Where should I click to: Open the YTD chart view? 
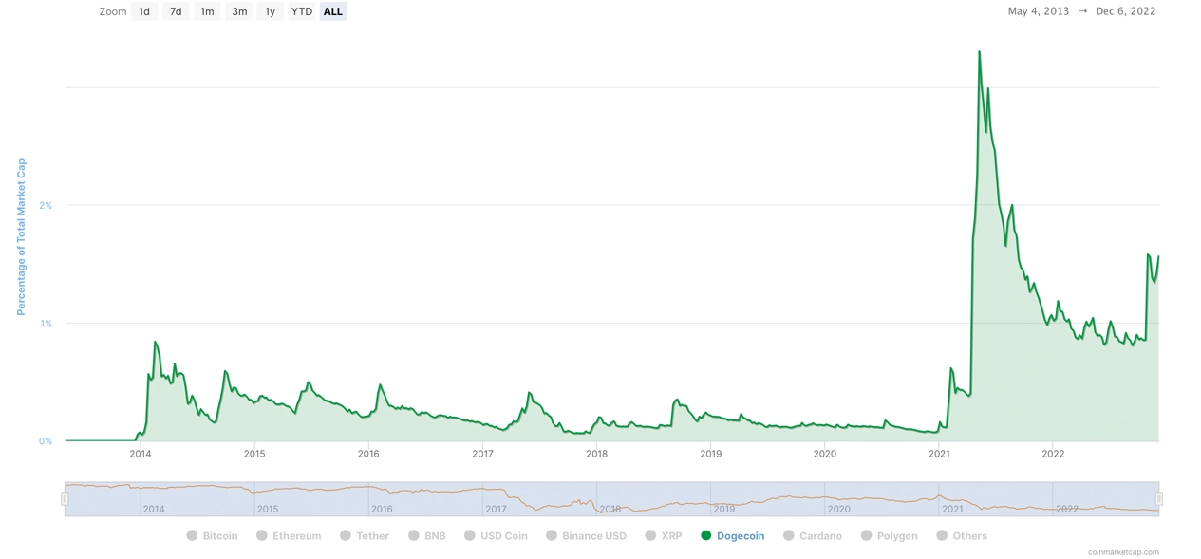coord(301,11)
